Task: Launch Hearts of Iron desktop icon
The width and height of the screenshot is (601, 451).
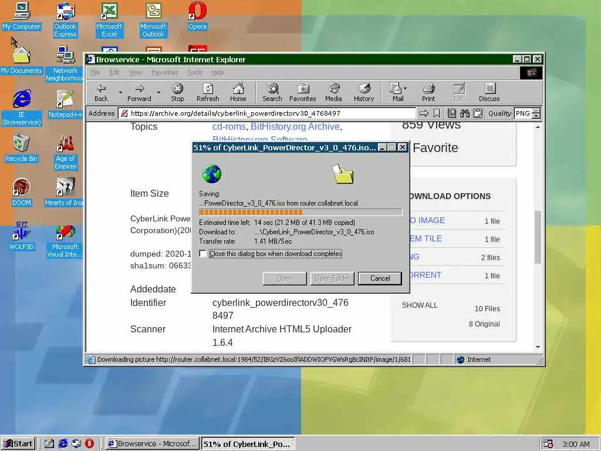Action: click(x=64, y=193)
